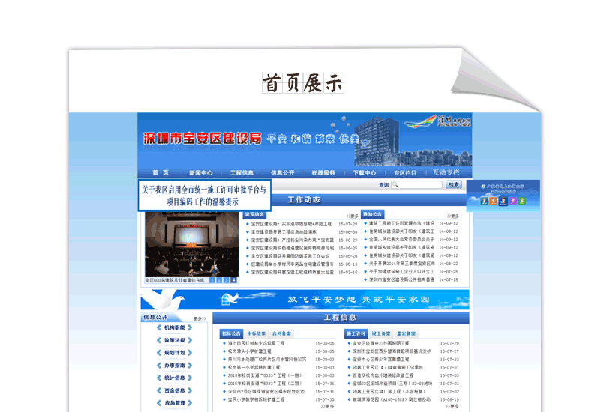Viewport: 607px width, 412px height.
Task: Open the conference hall news photo
Action: point(191,243)
